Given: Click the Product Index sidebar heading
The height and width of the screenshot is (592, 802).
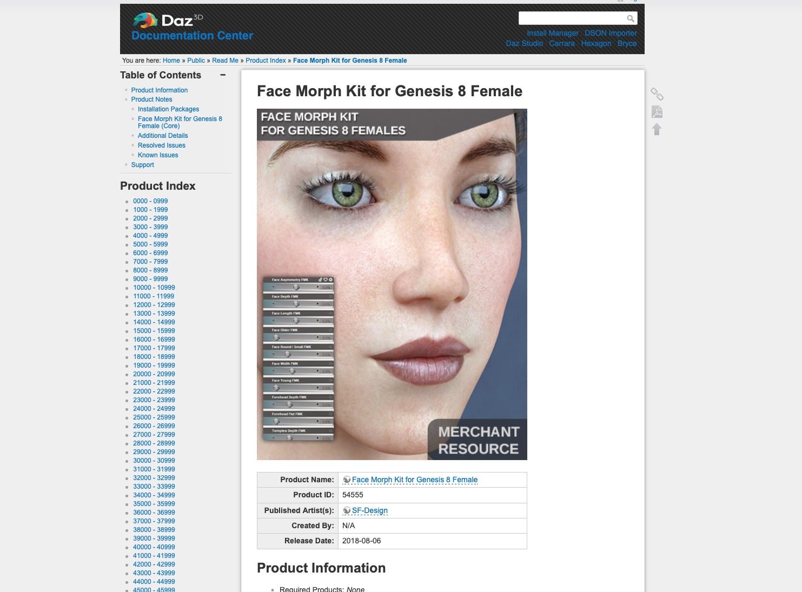Looking at the screenshot, I should point(158,186).
